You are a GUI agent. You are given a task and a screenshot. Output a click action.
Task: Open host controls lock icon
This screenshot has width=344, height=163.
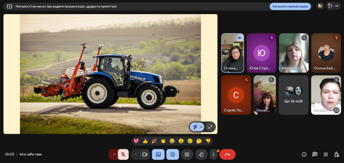pos(336,154)
